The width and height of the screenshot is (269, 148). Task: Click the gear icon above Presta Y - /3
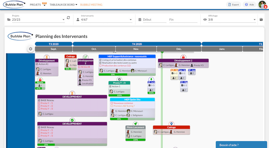click(x=119, y=79)
